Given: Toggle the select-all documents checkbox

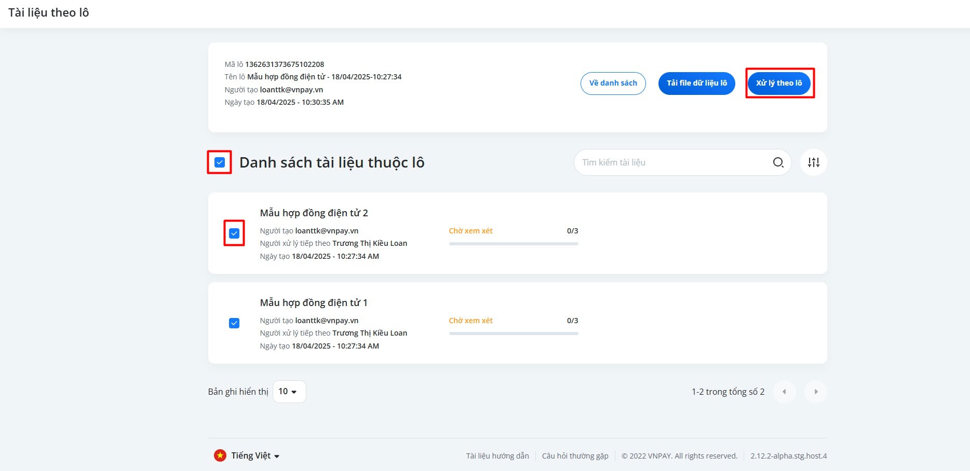Looking at the screenshot, I should pos(220,162).
